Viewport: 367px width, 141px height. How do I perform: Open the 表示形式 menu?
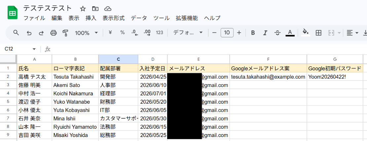point(114,18)
